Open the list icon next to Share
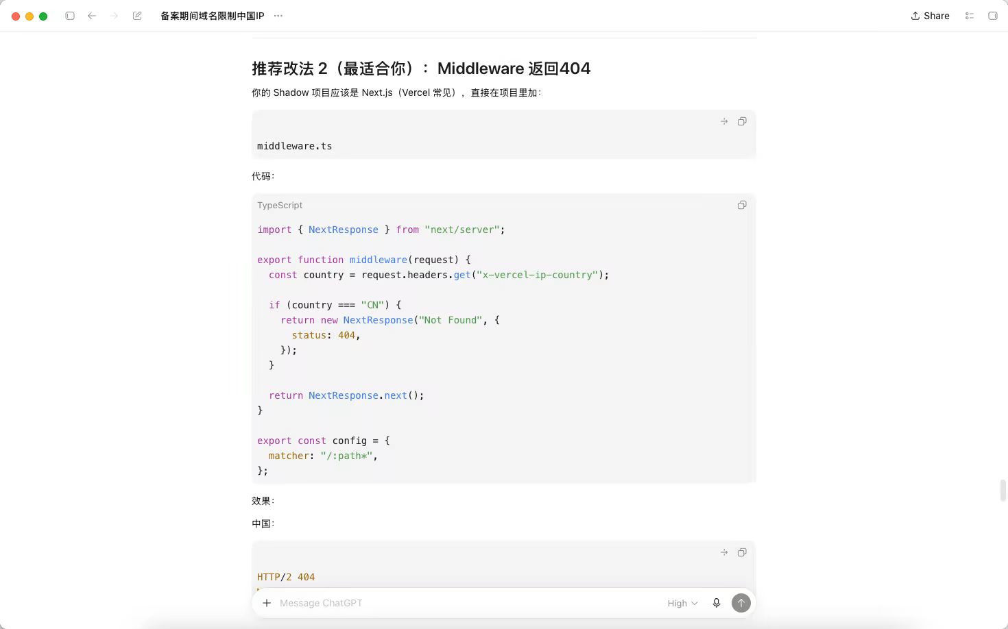 [970, 16]
